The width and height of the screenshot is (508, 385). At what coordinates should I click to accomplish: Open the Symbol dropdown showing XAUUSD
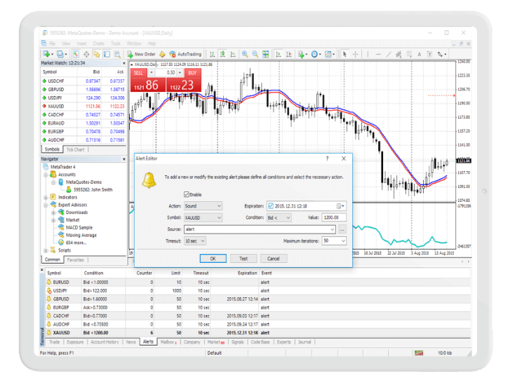203,217
